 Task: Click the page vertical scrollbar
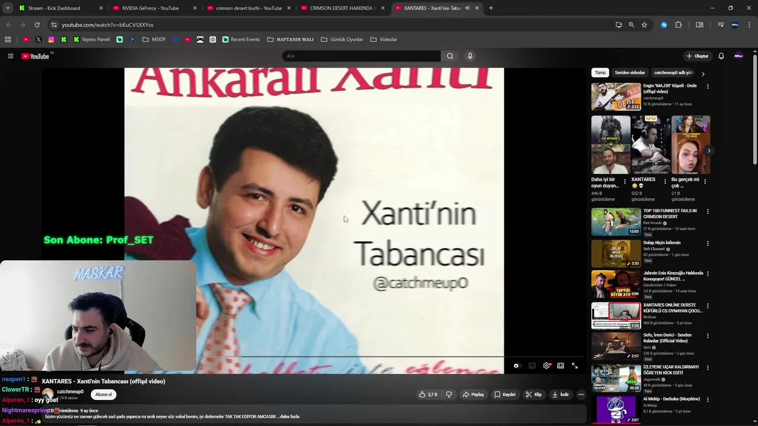pyautogui.click(x=754, y=109)
